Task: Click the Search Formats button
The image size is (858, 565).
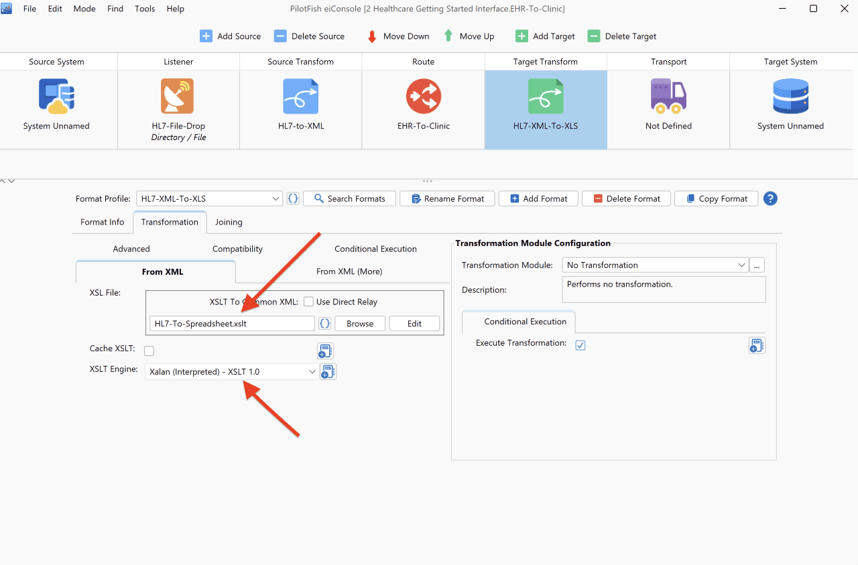Action: (349, 198)
